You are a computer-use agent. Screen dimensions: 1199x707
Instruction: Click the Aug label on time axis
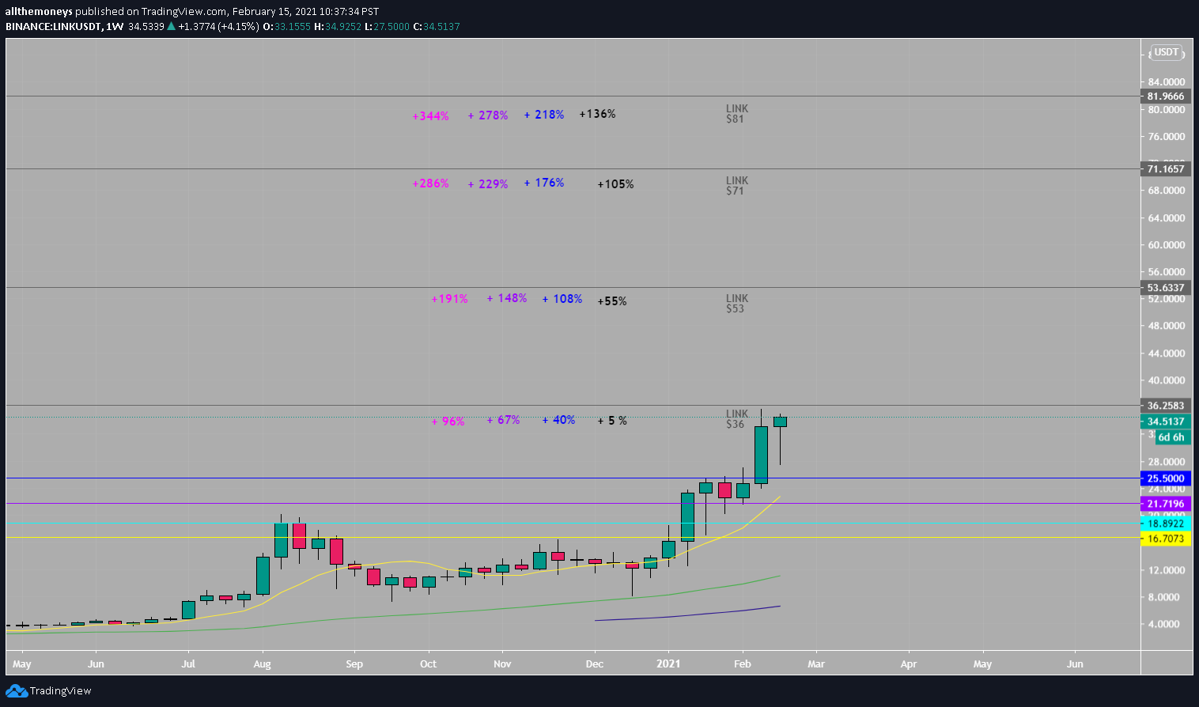(x=262, y=664)
